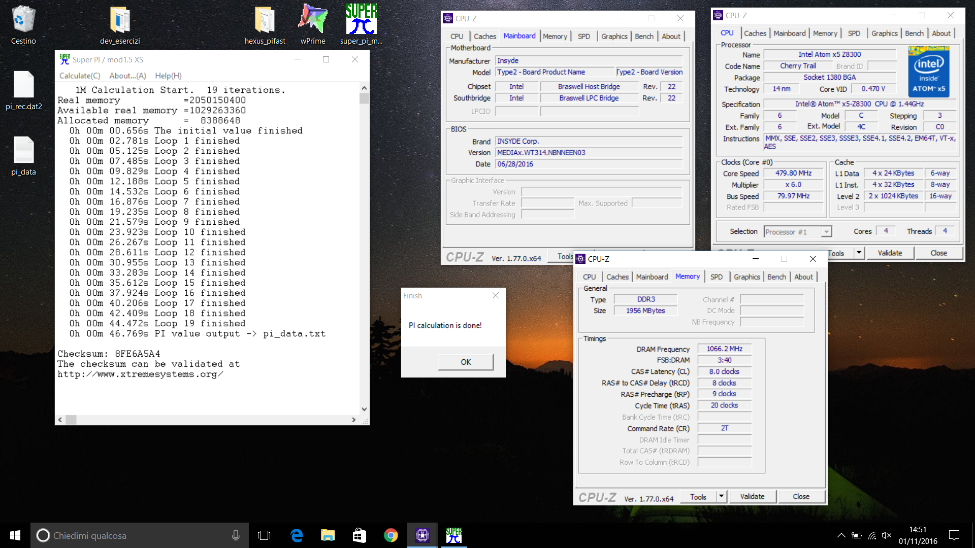Image resolution: width=975 pixels, height=548 pixels.
Task: Open About tab in Memory CPU-Z window
Action: coord(803,277)
